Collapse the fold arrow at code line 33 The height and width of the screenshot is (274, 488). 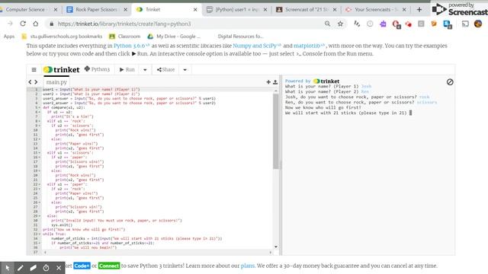pyautogui.click(x=39, y=234)
